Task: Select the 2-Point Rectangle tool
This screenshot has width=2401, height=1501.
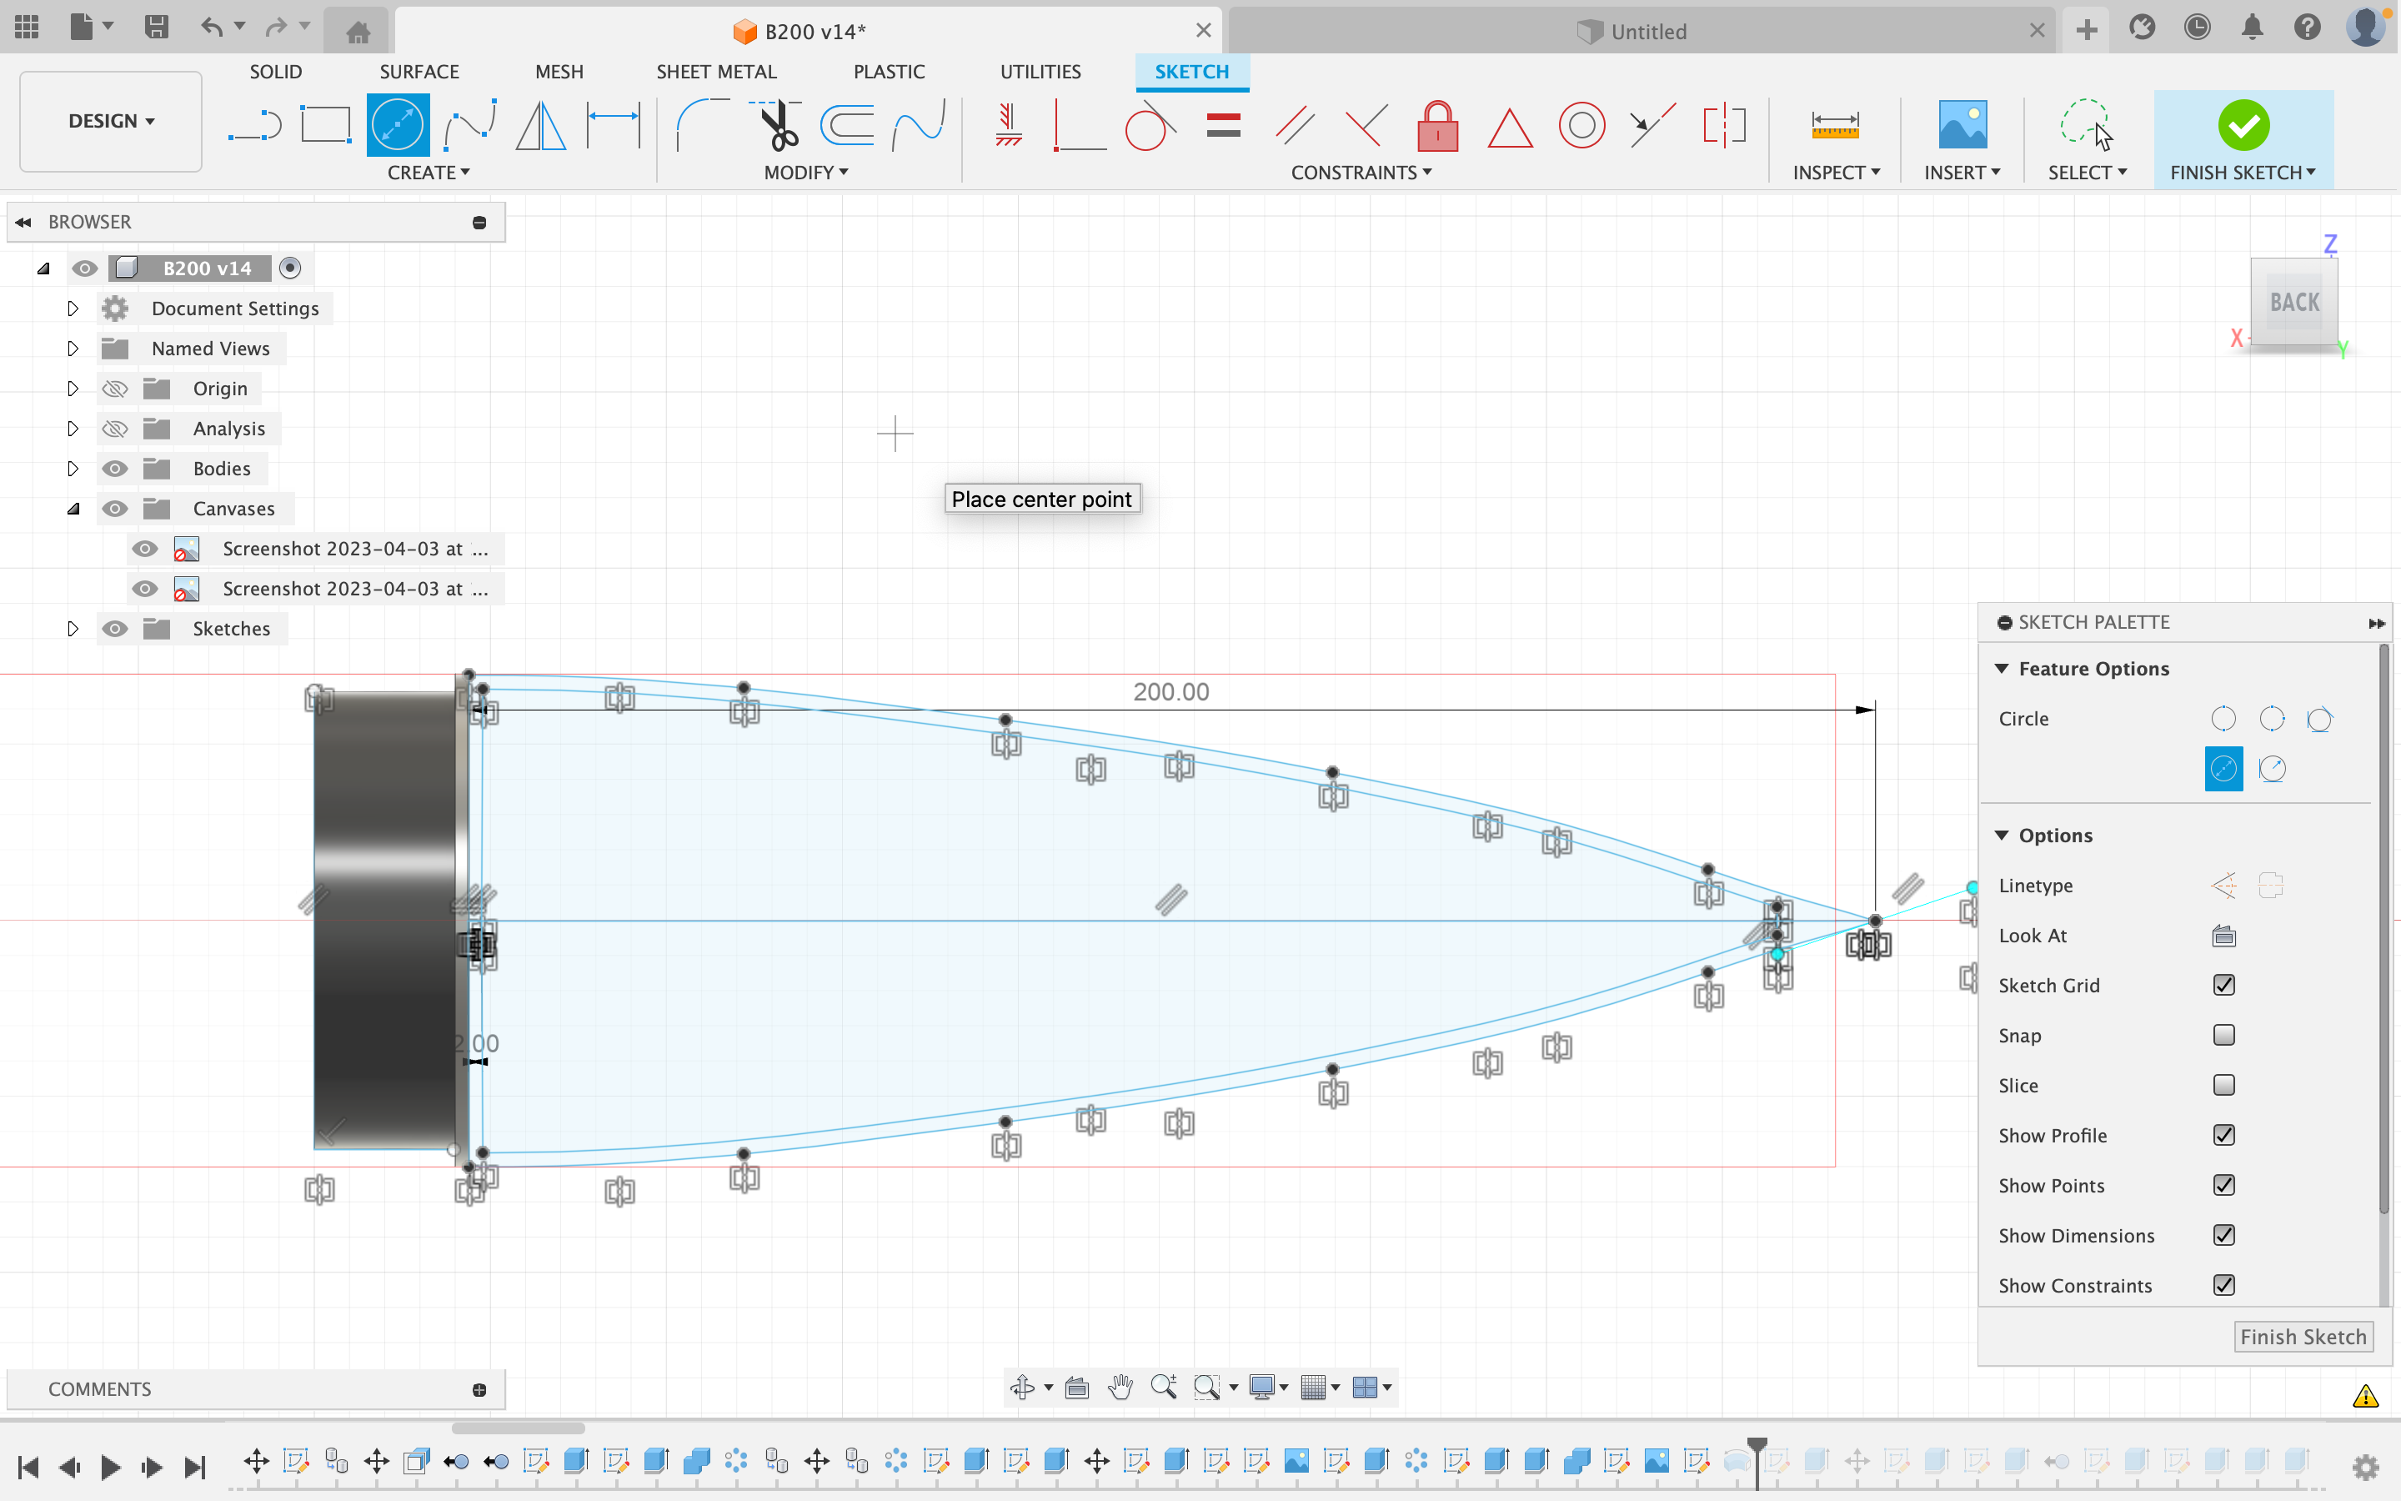Action: [325, 124]
